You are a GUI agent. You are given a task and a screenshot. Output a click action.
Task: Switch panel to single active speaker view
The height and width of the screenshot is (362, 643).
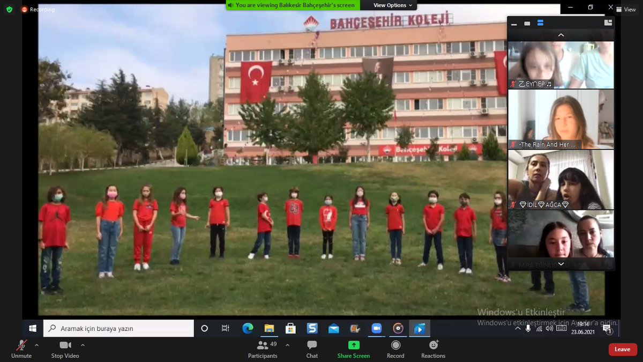(527, 24)
